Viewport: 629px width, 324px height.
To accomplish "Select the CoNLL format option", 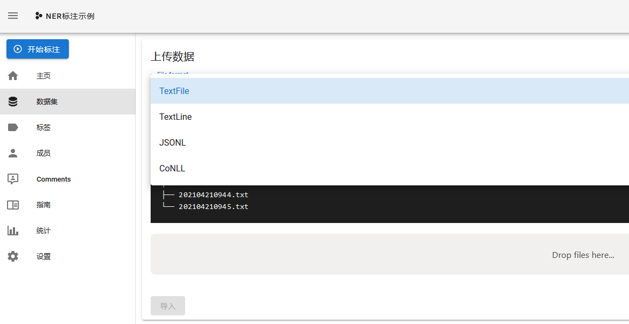I will pyautogui.click(x=172, y=168).
